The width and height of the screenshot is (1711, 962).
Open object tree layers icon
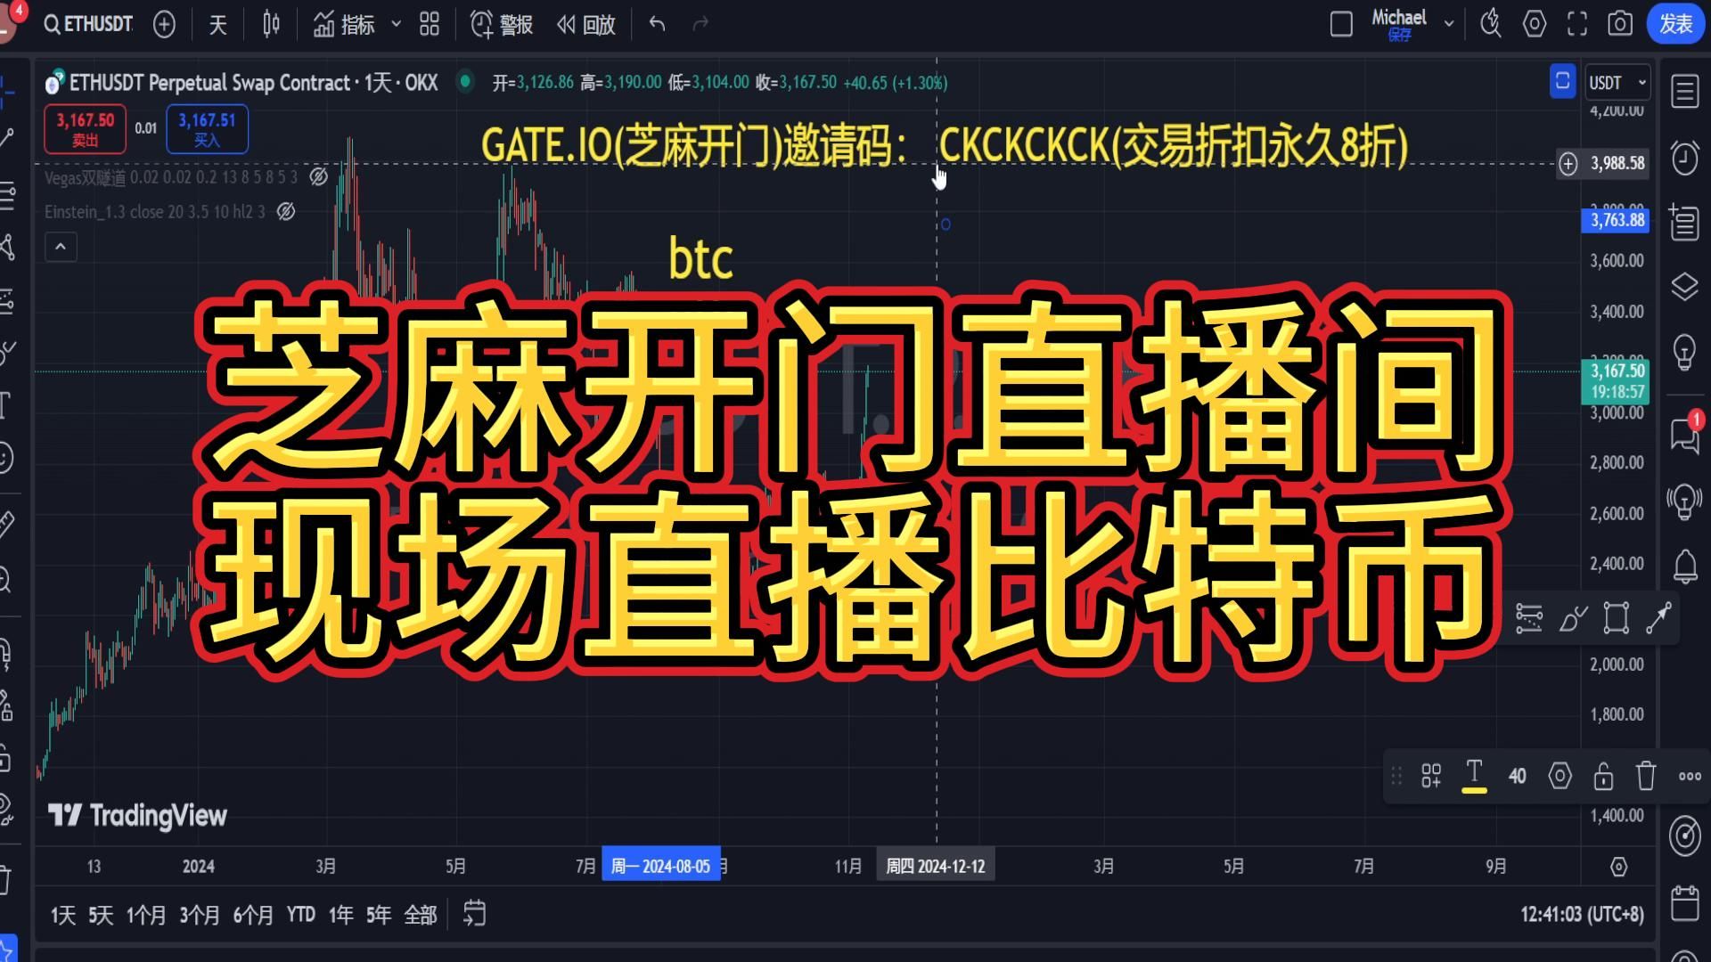(1684, 287)
